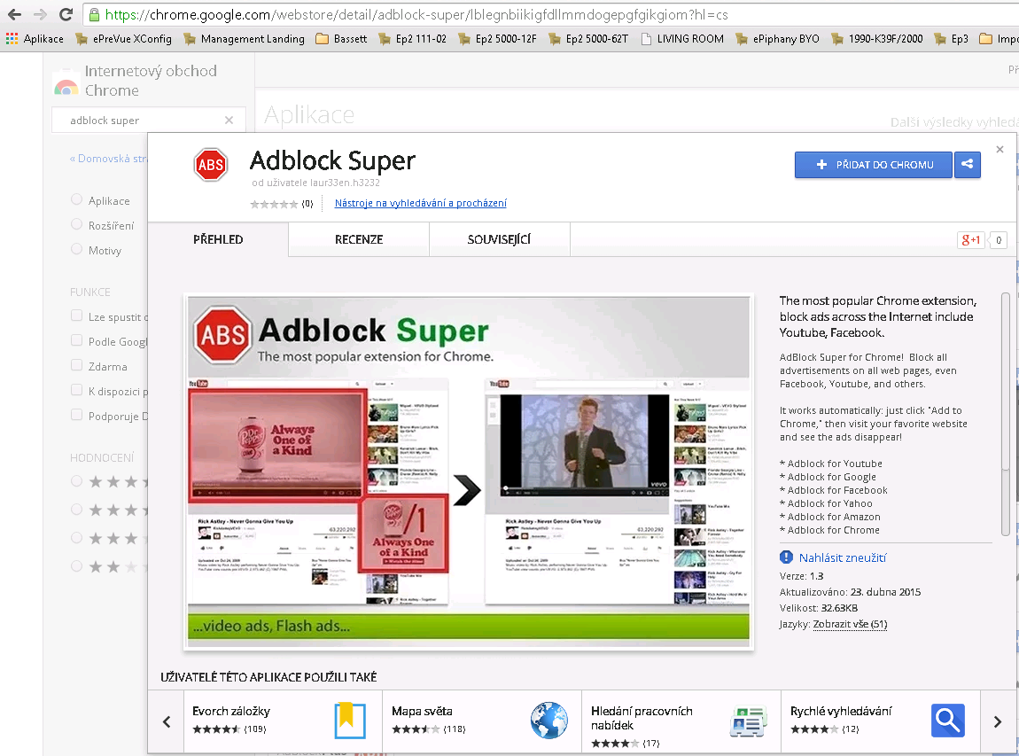Open the Management Landing bookmark
Image resolution: width=1019 pixels, height=756 pixels.
click(244, 39)
